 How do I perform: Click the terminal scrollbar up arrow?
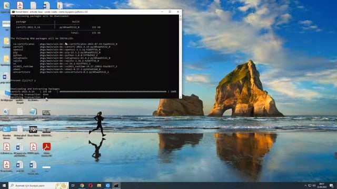[180, 16]
